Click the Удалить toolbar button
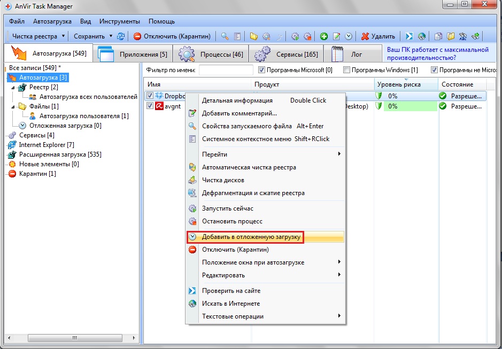The width and height of the screenshot is (502, 349). coord(378,36)
